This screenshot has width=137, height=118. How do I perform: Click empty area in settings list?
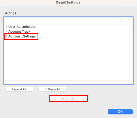[67, 59]
